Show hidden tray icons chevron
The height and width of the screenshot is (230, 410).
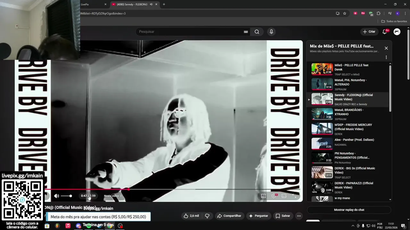(x=353, y=226)
